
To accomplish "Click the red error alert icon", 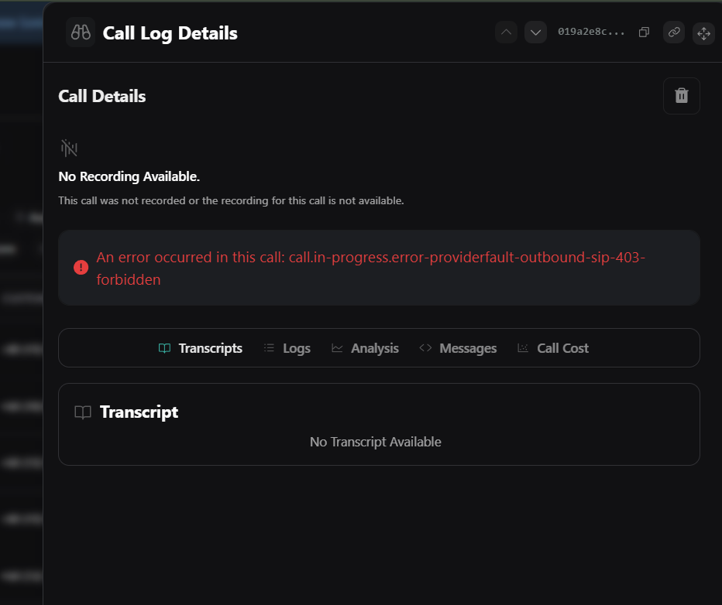I will point(81,267).
